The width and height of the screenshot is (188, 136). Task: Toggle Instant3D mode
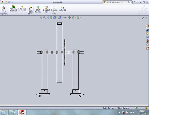(x=62, y=9)
